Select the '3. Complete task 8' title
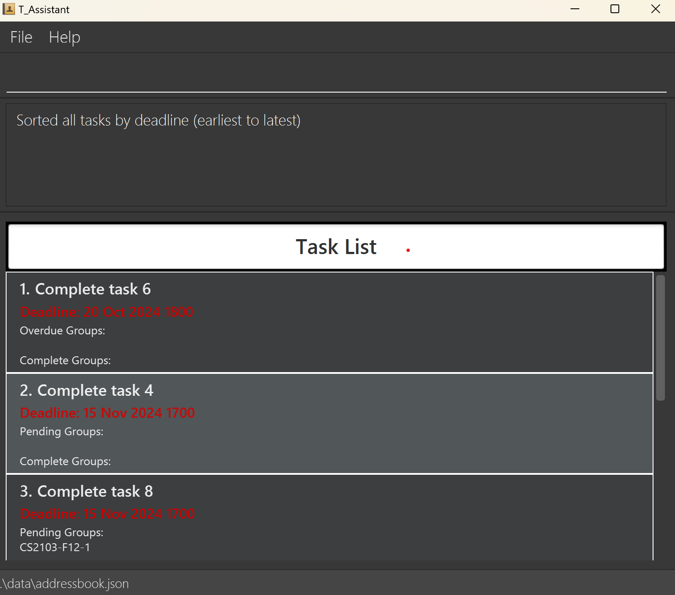Screen dimensions: 675x595 pyautogui.click(x=86, y=491)
